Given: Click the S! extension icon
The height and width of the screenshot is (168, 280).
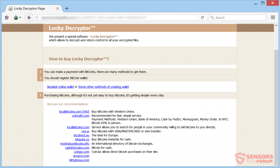Looking at the screenshot, I should point(7,17).
